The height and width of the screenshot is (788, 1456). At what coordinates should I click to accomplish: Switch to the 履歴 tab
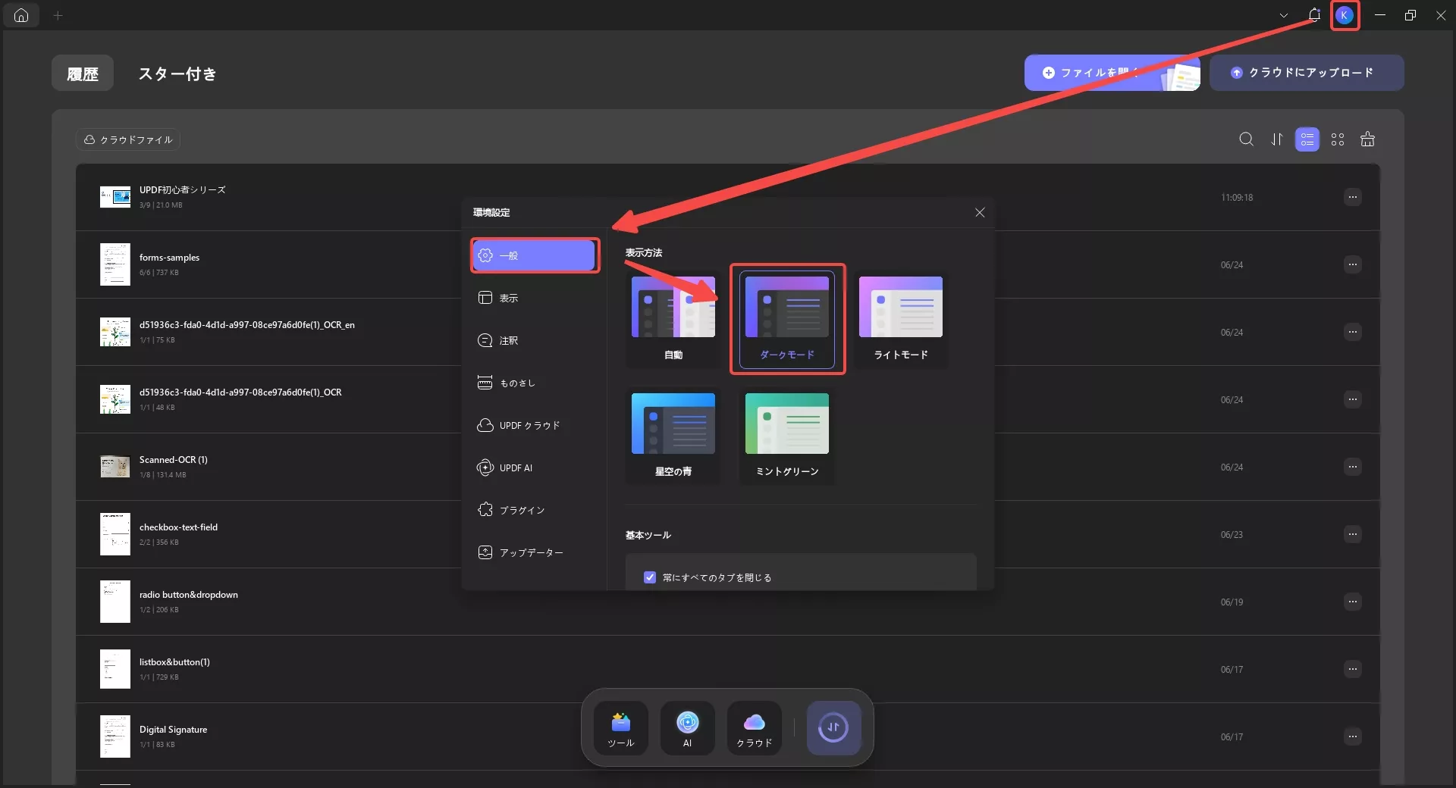click(83, 73)
